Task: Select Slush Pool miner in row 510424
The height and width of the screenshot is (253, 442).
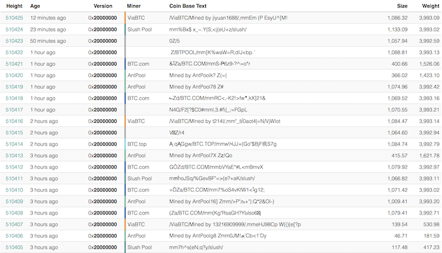Action: click(x=140, y=29)
